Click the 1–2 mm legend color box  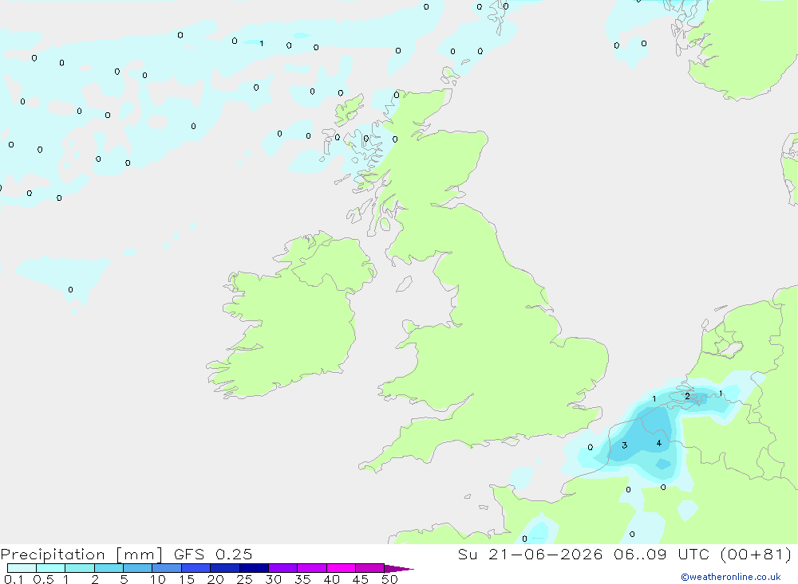[x=80, y=568]
